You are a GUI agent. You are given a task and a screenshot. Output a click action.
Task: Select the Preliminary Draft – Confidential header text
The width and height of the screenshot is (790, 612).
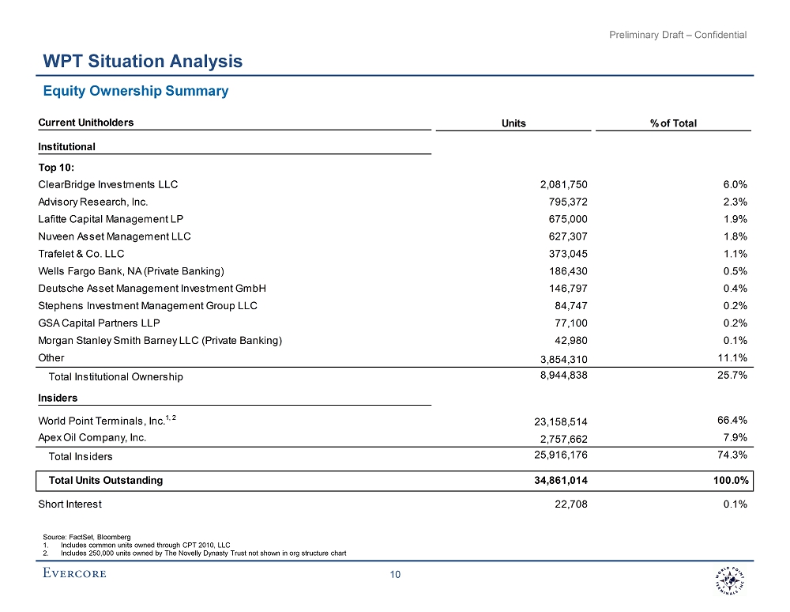point(677,34)
